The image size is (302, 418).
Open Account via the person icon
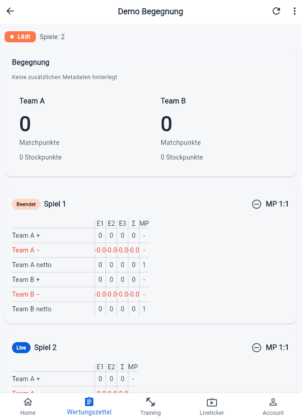273,401
